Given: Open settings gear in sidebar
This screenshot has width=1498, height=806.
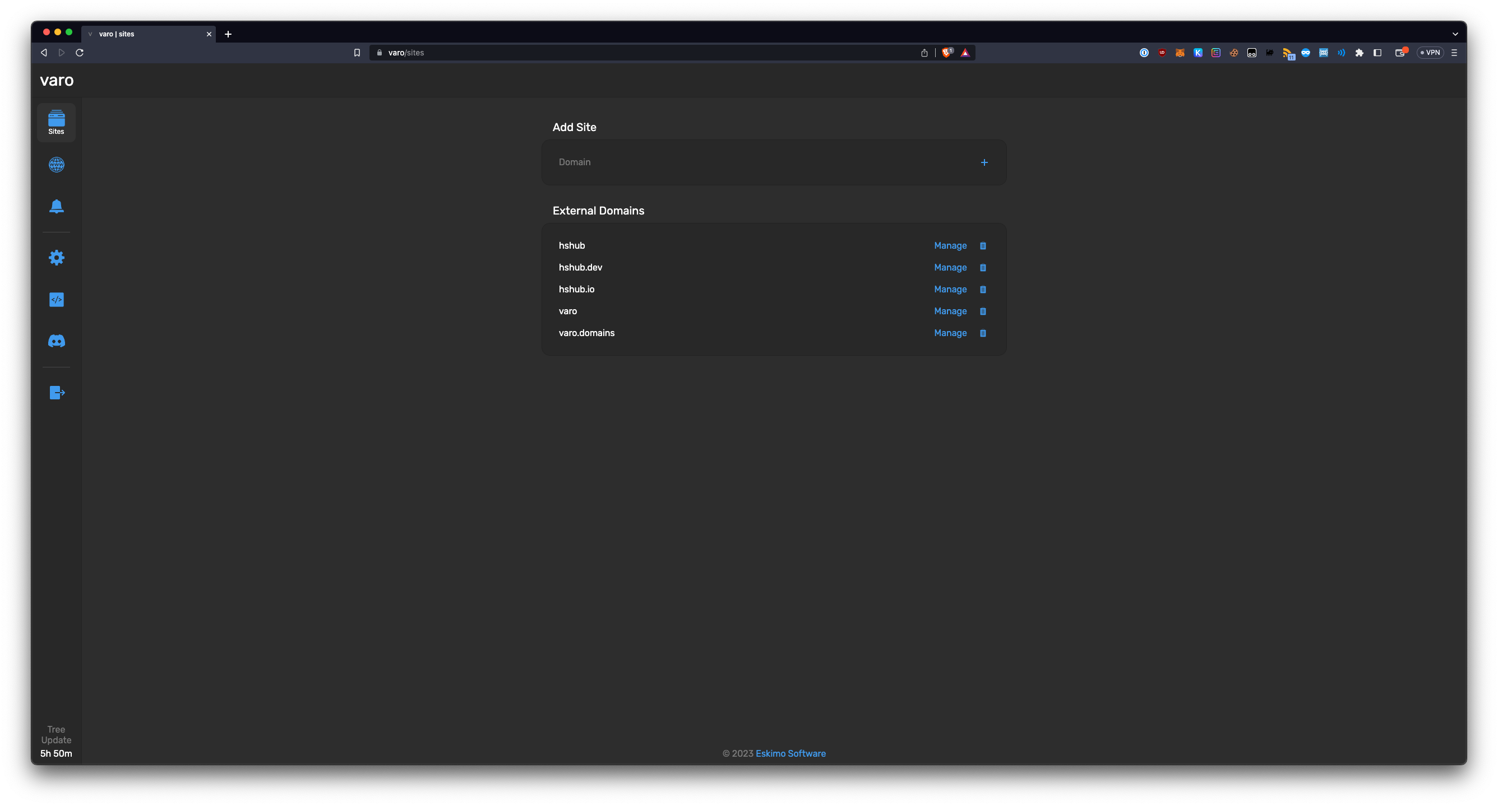Looking at the screenshot, I should (57, 258).
